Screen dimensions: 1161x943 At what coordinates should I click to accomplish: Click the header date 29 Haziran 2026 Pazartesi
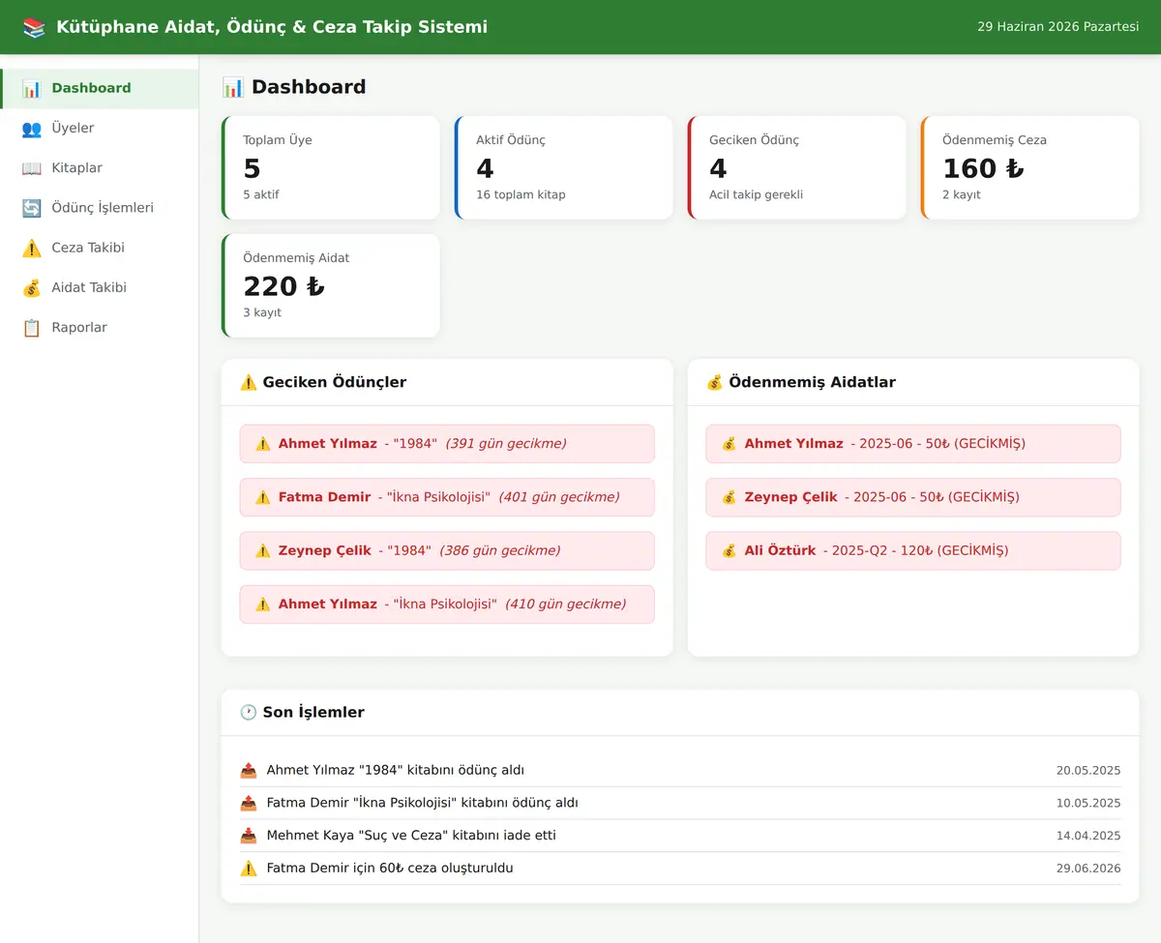1058,27
